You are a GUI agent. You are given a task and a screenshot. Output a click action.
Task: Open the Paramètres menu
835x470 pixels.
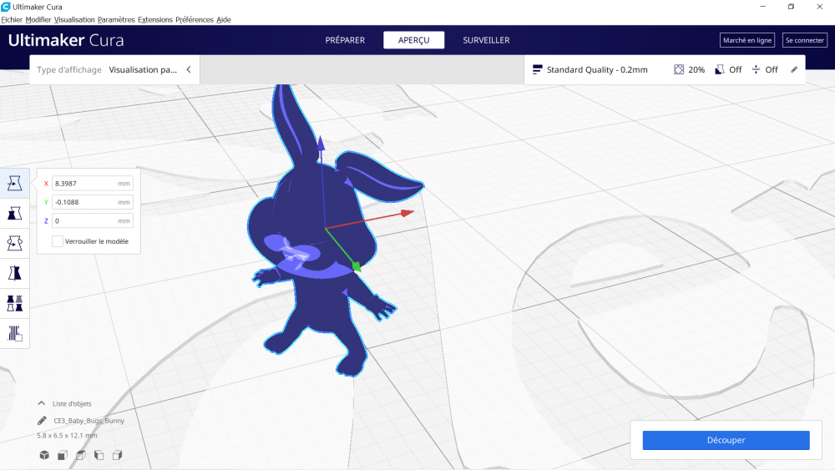click(x=116, y=20)
